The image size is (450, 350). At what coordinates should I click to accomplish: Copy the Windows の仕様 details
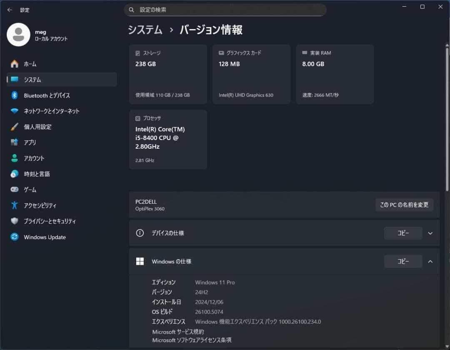(x=402, y=261)
